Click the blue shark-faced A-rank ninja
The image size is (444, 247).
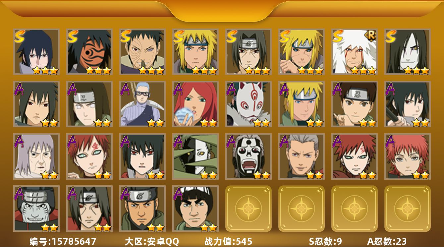(36, 209)
